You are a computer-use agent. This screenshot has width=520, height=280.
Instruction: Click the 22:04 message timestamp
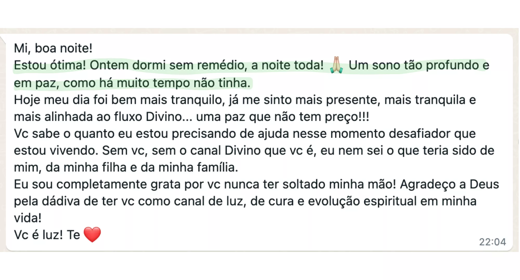[x=492, y=242]
